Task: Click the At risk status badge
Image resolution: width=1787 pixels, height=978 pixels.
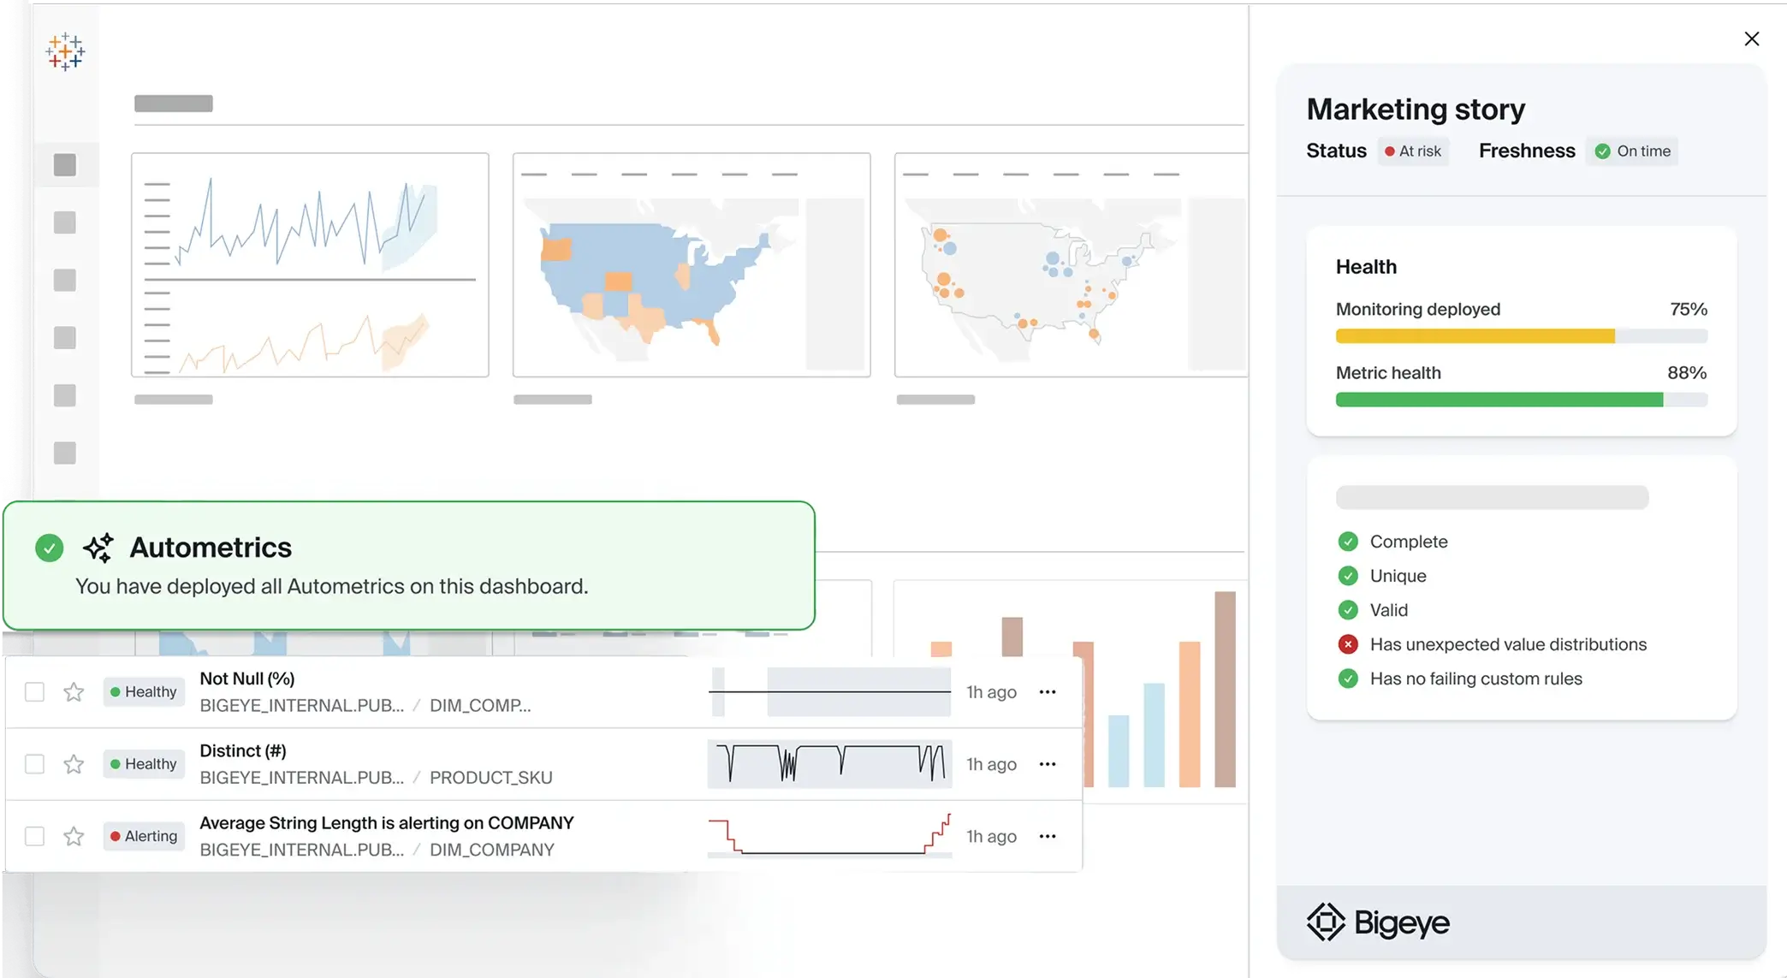Action: tap(1413, 151)
